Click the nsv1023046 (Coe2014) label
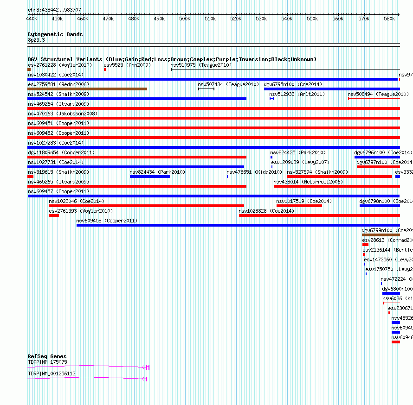 pos(77,201)
